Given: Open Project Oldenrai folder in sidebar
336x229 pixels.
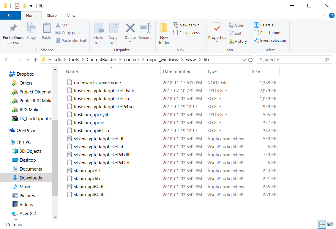Looking at the screenshot, I should 32,92.
